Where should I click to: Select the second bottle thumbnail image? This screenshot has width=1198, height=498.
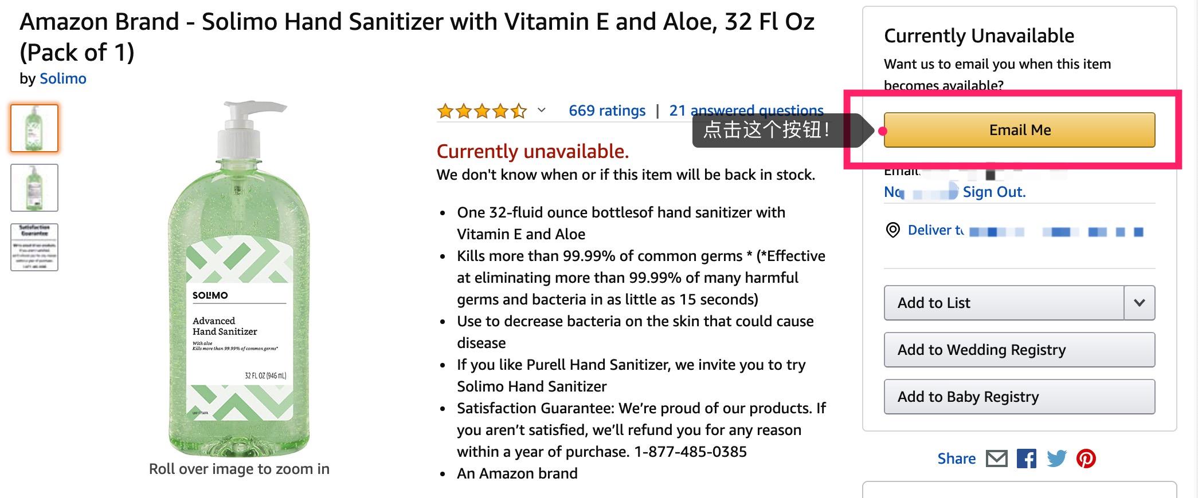(34, 188)
